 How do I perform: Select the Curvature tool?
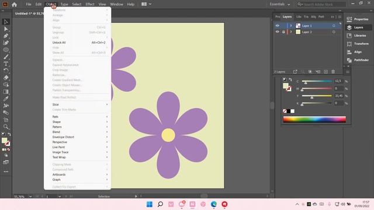[x=6, y=43]
